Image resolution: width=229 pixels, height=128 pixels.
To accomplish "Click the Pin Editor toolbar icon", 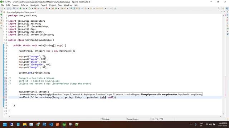I will (115, 9).
